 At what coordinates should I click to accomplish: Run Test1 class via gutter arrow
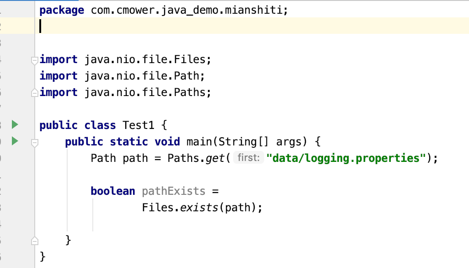tap(15, 124)
